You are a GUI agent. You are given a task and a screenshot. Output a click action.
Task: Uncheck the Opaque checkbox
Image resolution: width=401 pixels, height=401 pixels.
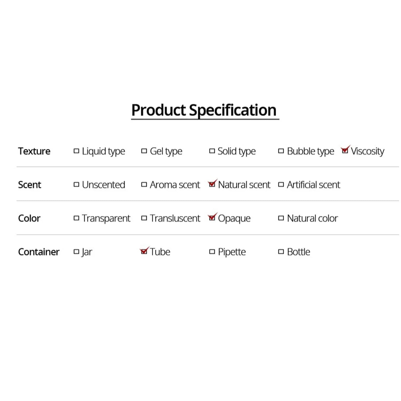click(x=212, y=218)
